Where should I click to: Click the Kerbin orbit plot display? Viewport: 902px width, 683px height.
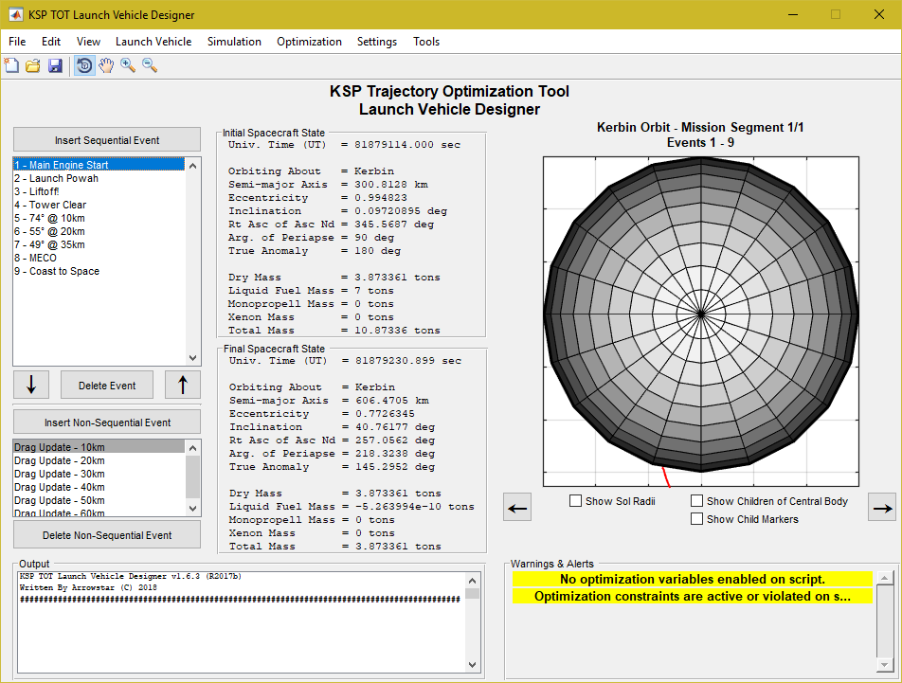(701, 321)
